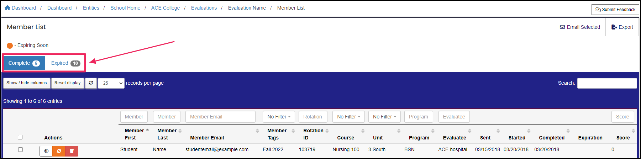Open the Entities breadcrumb link
This screenshot has width=641, height=159.
(91, 8)
